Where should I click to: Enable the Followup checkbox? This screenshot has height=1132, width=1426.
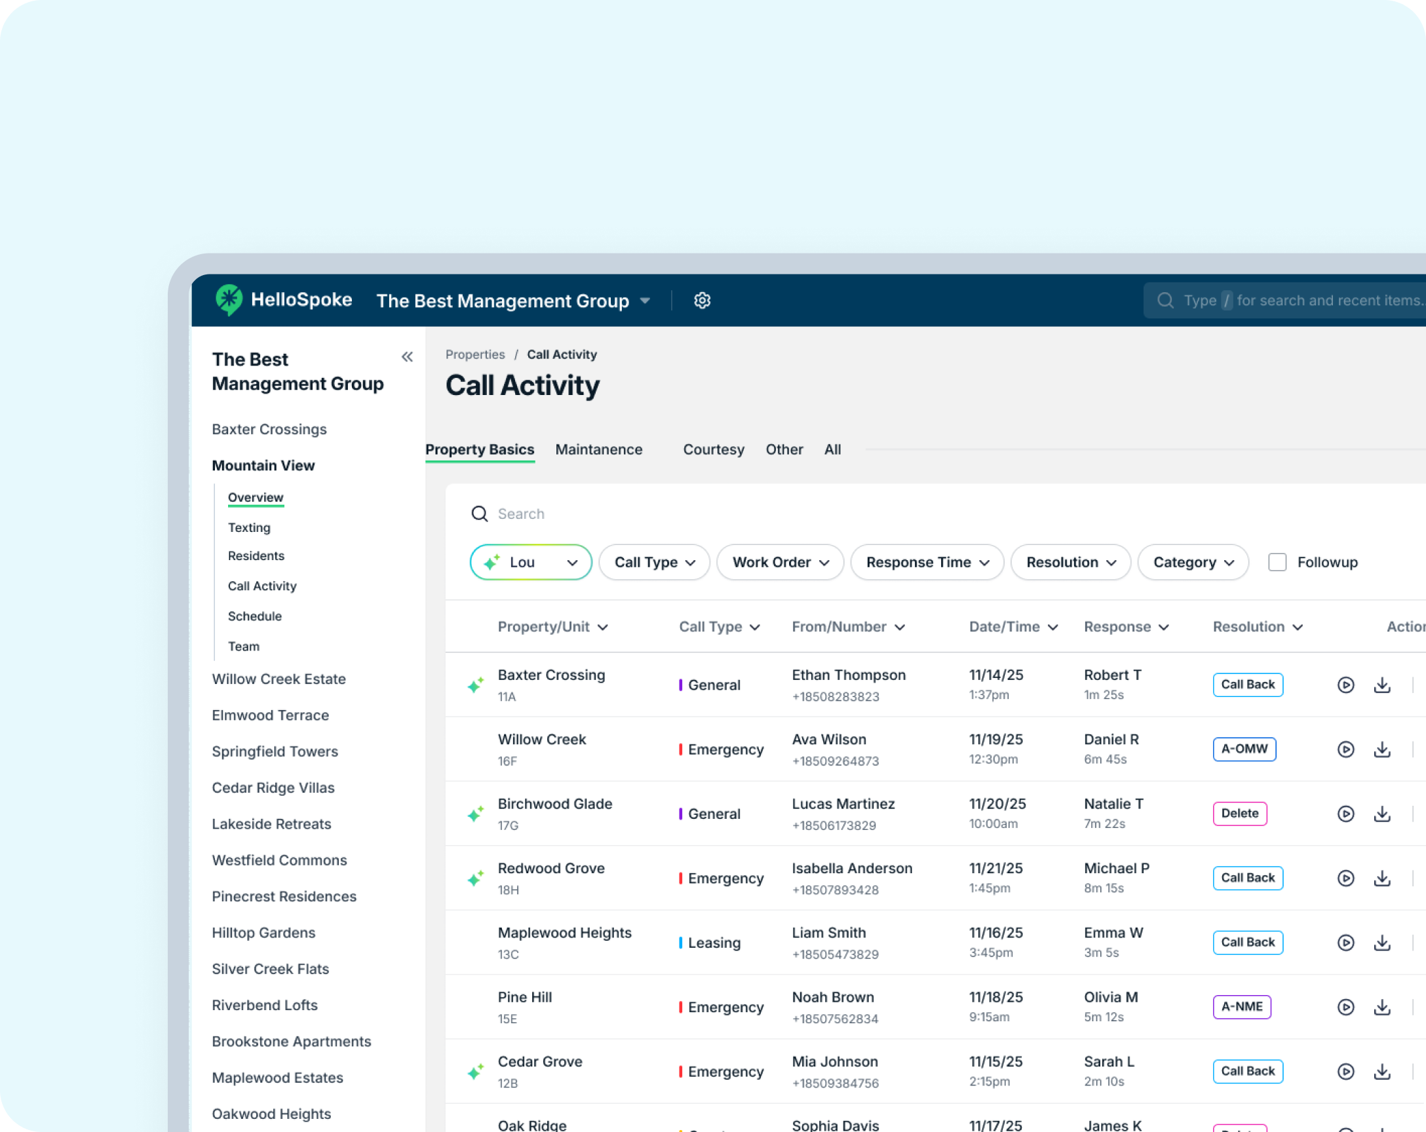point(1277,562)
